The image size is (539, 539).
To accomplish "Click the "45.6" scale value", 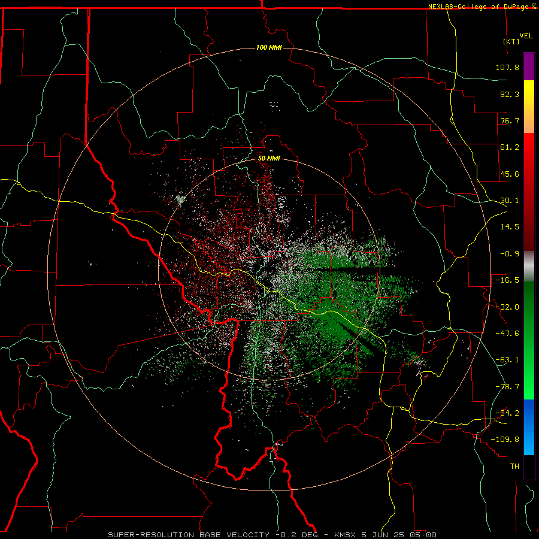I will click(510, 174).
